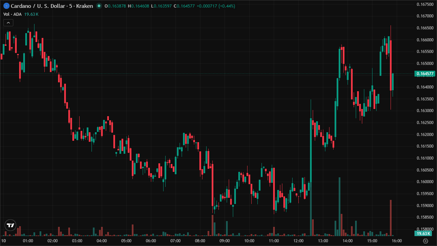Viewport: 437px width, 246px height.
Task: Click the open value O0.163878
Action: tap(115, 6)
